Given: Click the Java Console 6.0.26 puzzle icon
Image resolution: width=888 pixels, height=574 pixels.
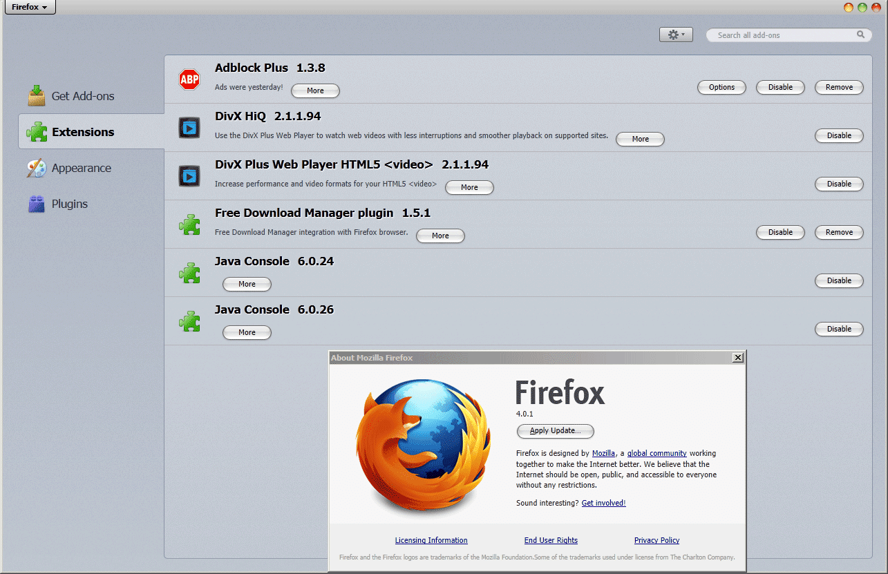Looking at the screenshot, I should tap(189, 321).
